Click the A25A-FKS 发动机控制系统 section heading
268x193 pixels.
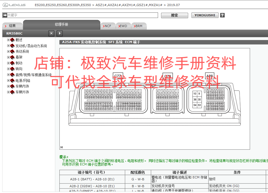[x=101, y=42]
